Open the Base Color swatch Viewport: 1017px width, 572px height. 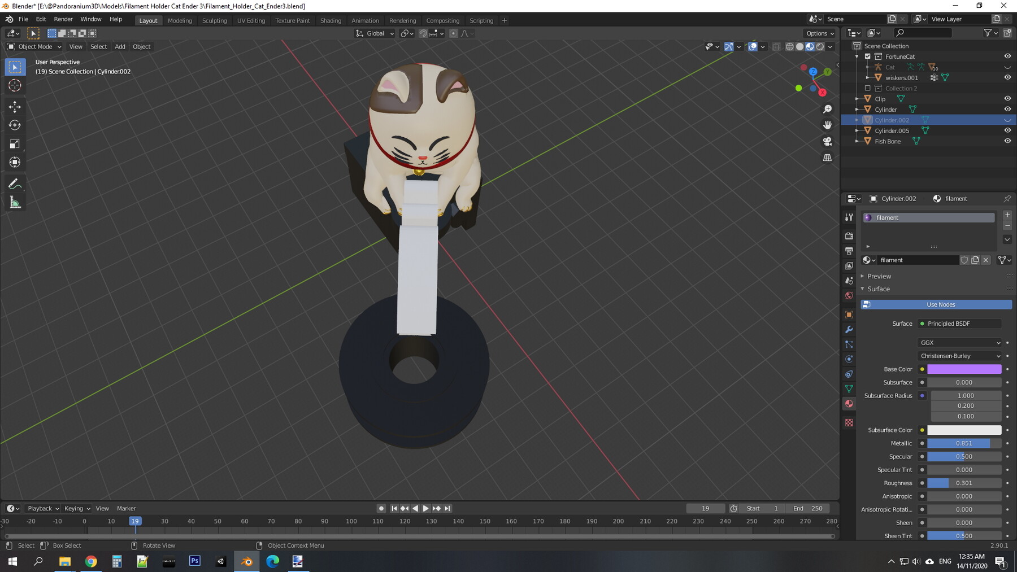[x=964, y=369]
